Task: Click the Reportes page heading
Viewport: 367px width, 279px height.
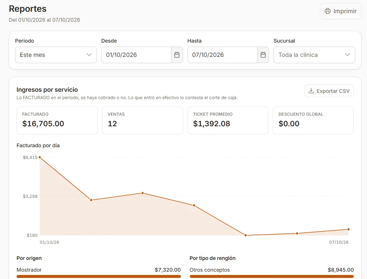Action: (28, 9)
